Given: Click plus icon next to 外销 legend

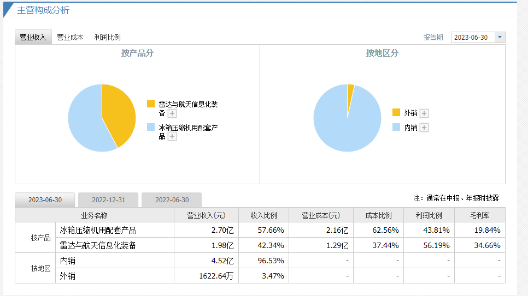Looking at the screenshot, I should click(x=424, y=113).
